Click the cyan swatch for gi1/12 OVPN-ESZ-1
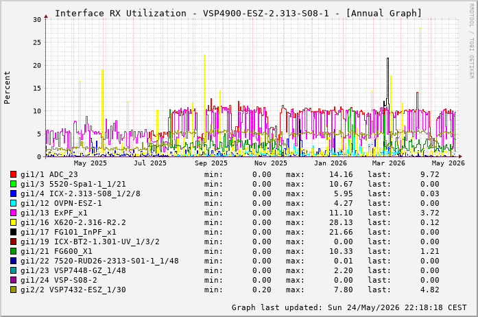This screenshot has width=478, height=317. (13, 203)
